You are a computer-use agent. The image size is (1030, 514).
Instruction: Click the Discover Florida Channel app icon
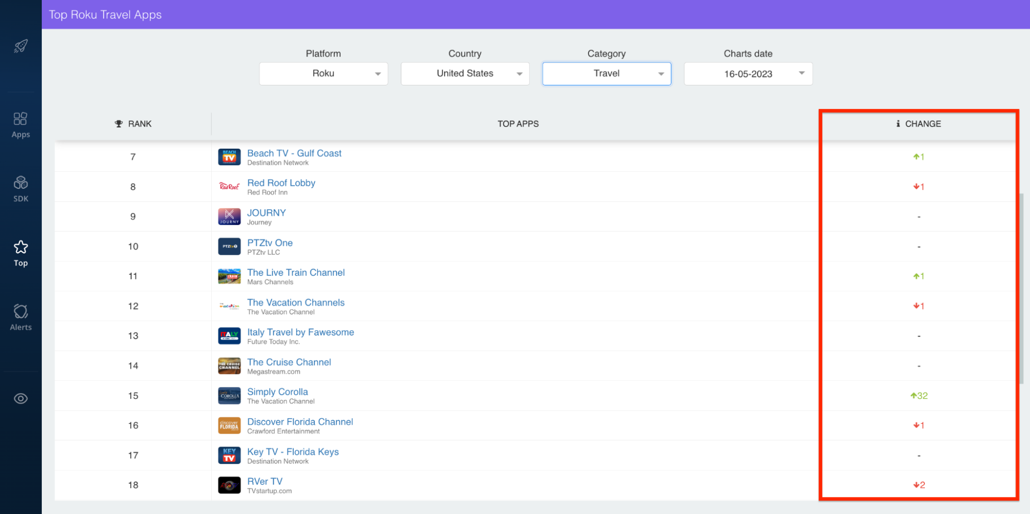click(229, 426)
